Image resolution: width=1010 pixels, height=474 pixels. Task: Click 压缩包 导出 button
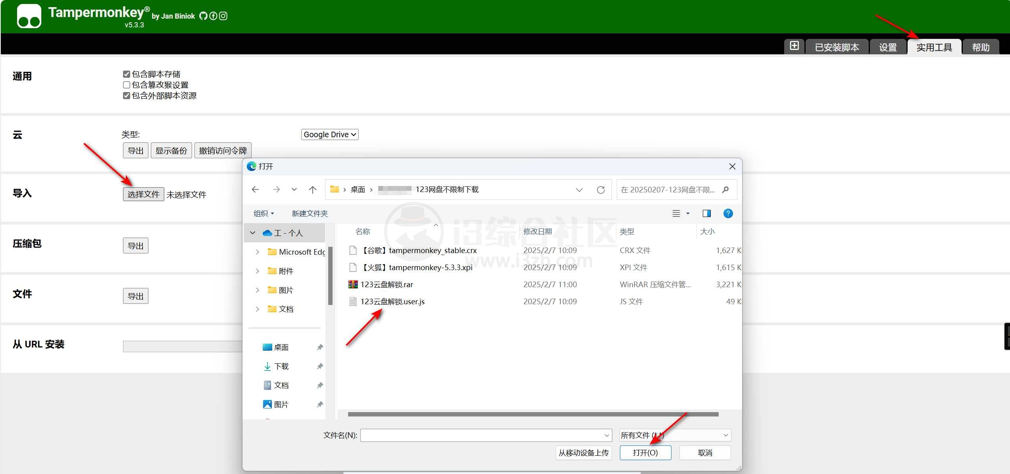(x=135, y=246)
